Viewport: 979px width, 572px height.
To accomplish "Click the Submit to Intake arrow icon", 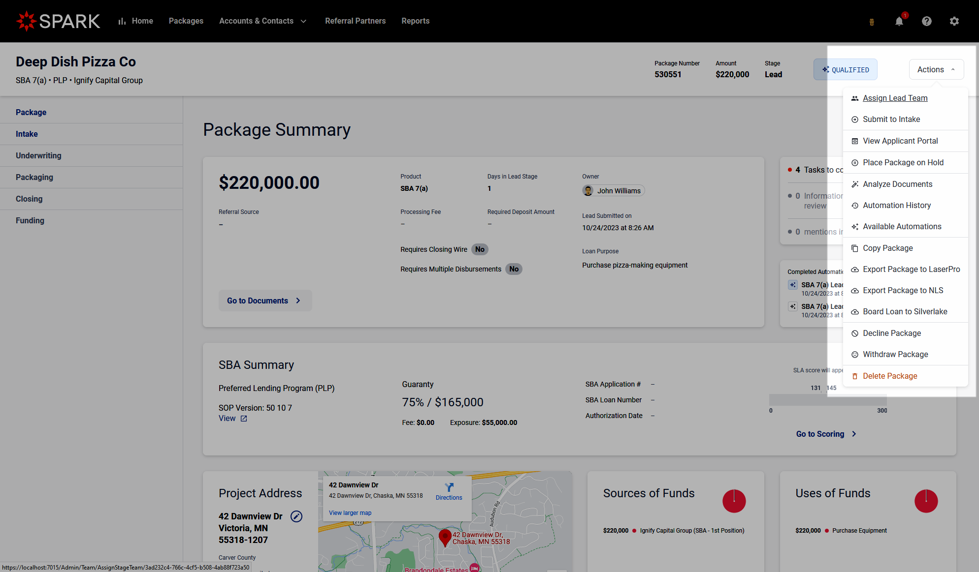I will pyautogui.click(x=855, y=120).
